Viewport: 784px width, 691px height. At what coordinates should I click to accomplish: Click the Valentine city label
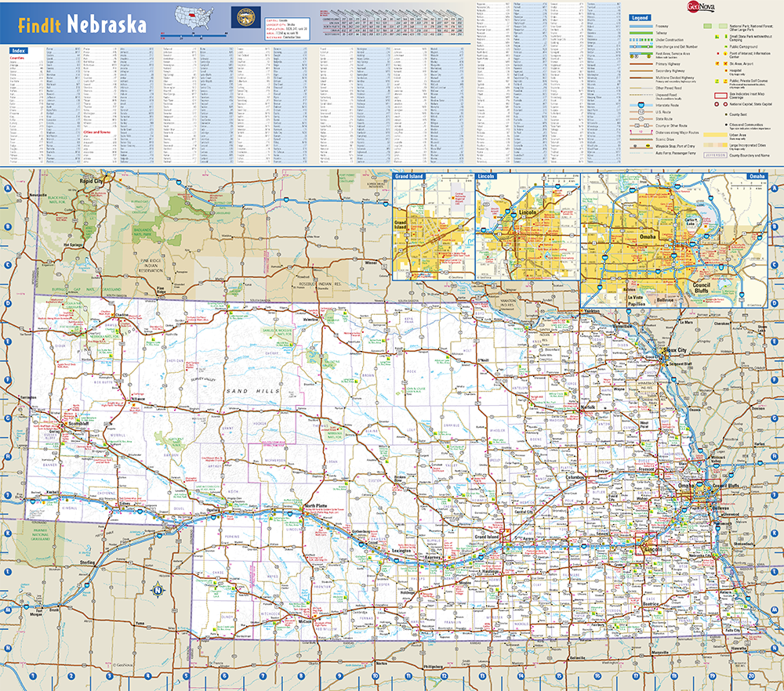pyautogui.click(x=310, y=319)
